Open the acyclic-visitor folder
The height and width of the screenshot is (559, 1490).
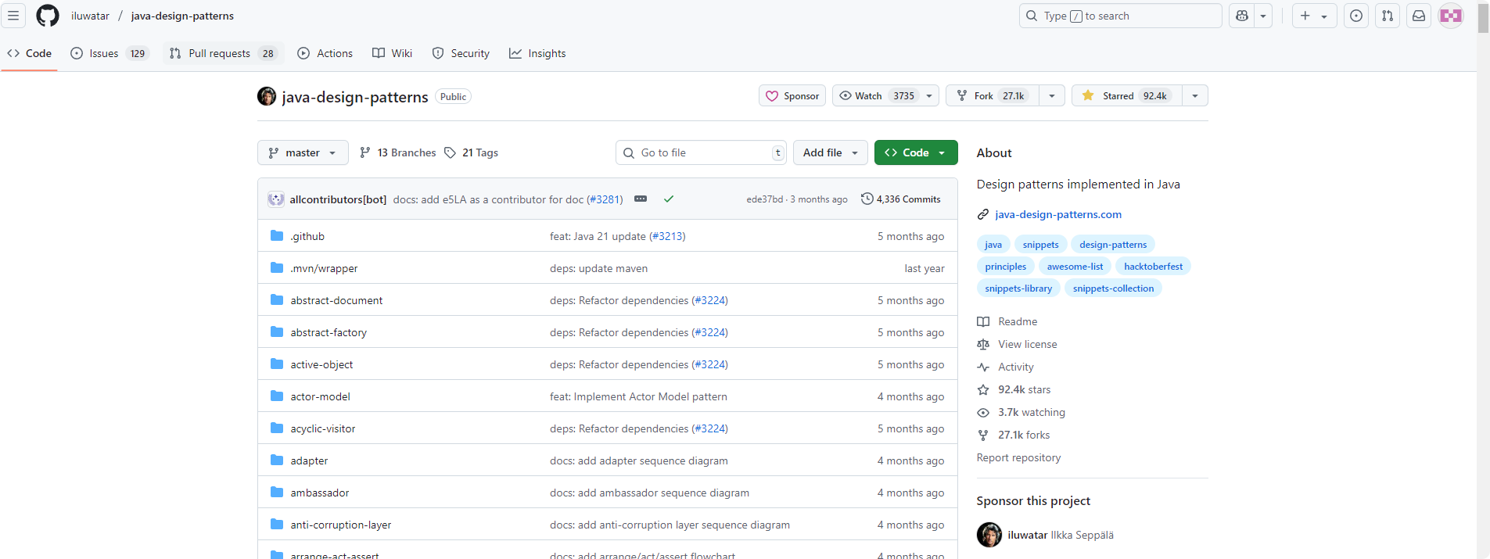[x=322, y=428]
